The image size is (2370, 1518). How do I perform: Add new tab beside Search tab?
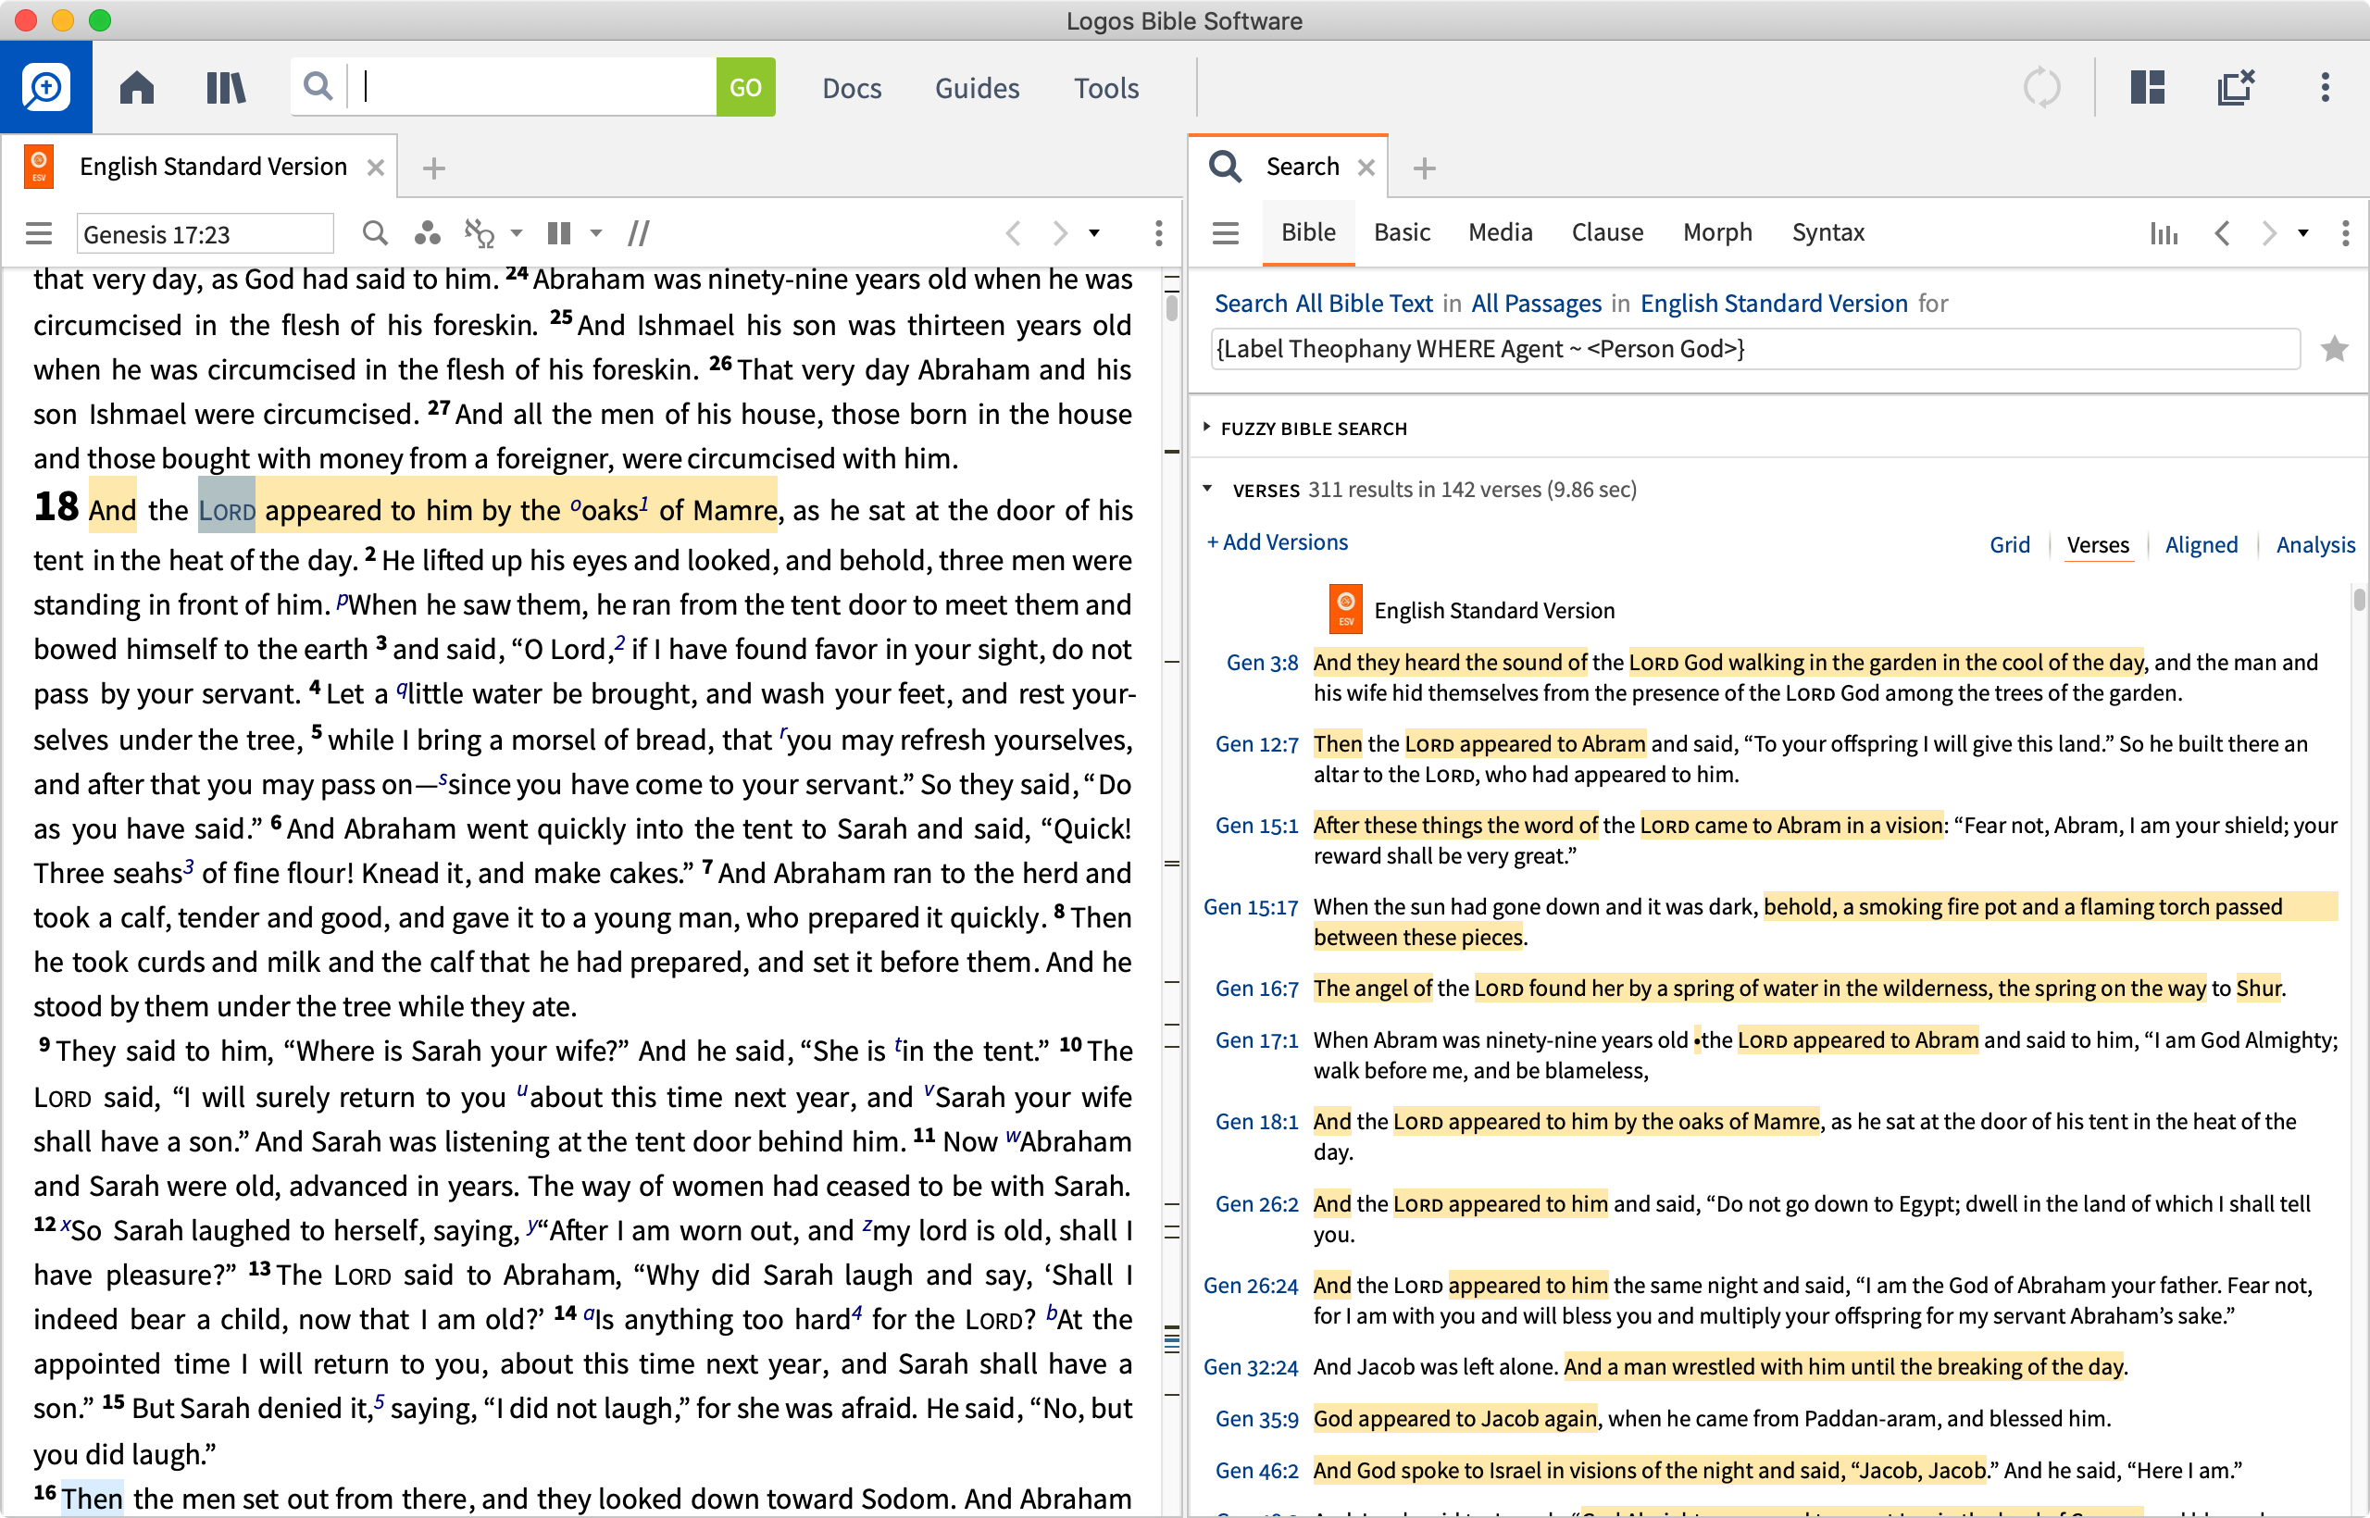point(1424,168)
